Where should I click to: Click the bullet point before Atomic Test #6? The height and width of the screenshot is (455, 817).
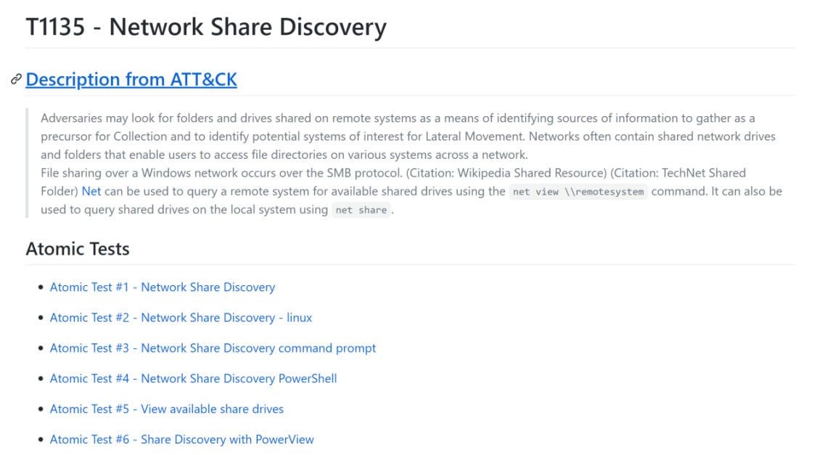pos(41,439)
